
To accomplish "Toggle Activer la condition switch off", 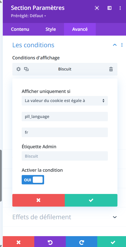I will pyautogui.click(x=33, y=180).
